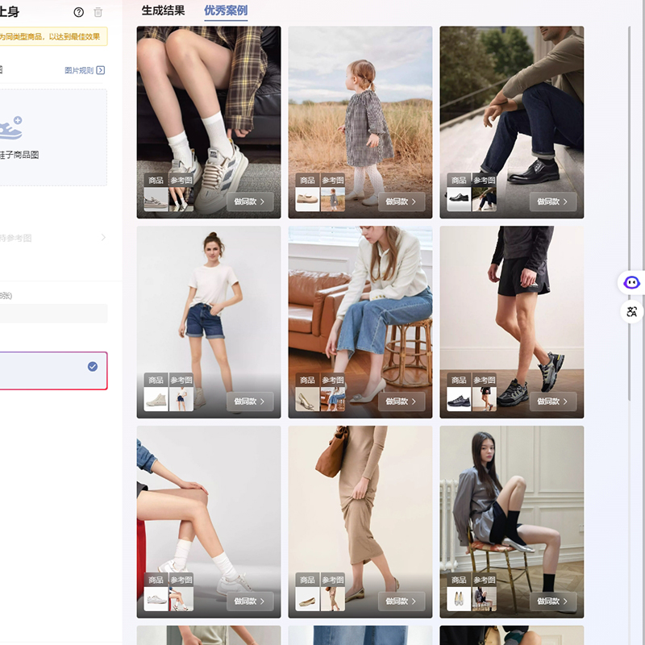This screenshot has height=645, width=645.
Task: Click 做同款 on the denim shorts woman card
Action: [x=250, y=402]
